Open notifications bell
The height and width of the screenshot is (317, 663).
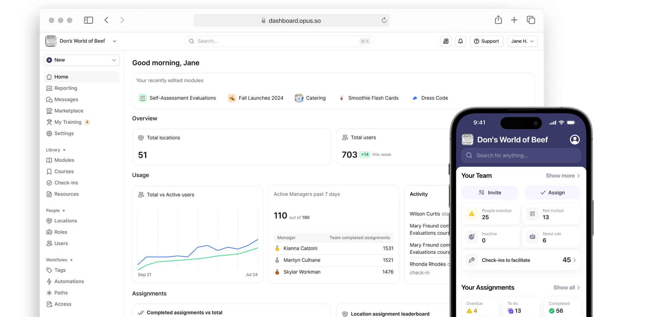coord(460,41)
